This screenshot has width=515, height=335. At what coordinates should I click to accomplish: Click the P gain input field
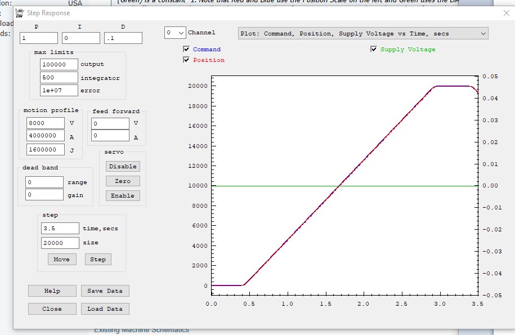pyautogui.click(x=39, y=38)
